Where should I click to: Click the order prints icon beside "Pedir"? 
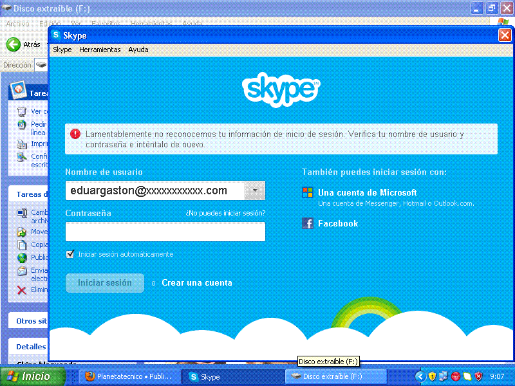point(22,125)
